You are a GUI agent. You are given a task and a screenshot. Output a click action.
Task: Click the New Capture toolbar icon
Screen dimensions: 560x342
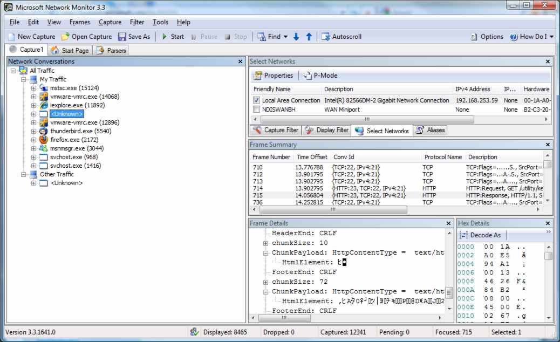pyautogui.click(x=12, y=37)
